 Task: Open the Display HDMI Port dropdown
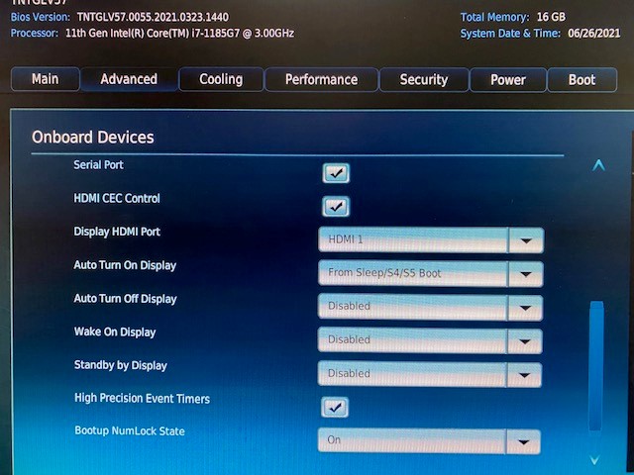click(x=525, y=240)
